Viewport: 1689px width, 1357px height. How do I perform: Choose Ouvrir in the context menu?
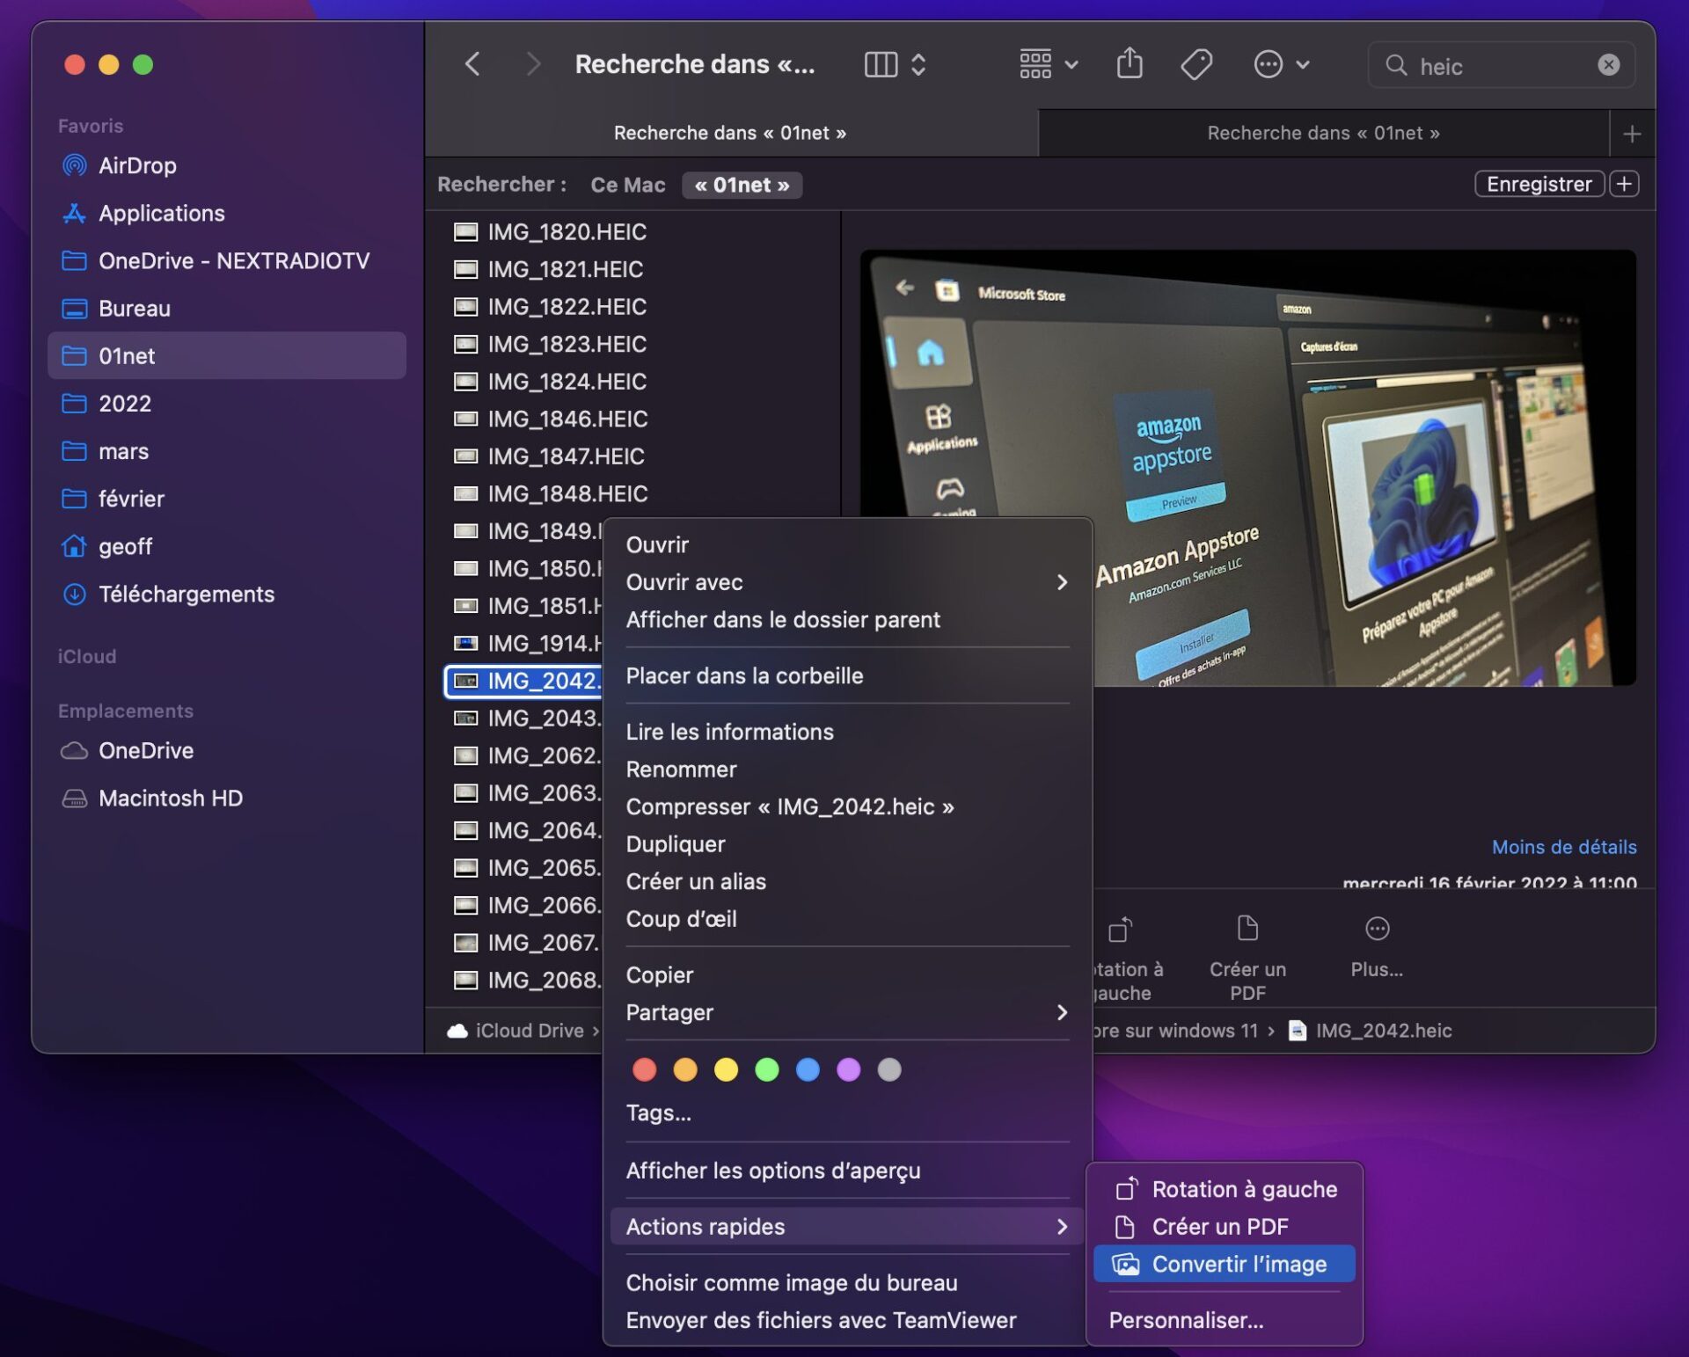[x=846, y=544]
